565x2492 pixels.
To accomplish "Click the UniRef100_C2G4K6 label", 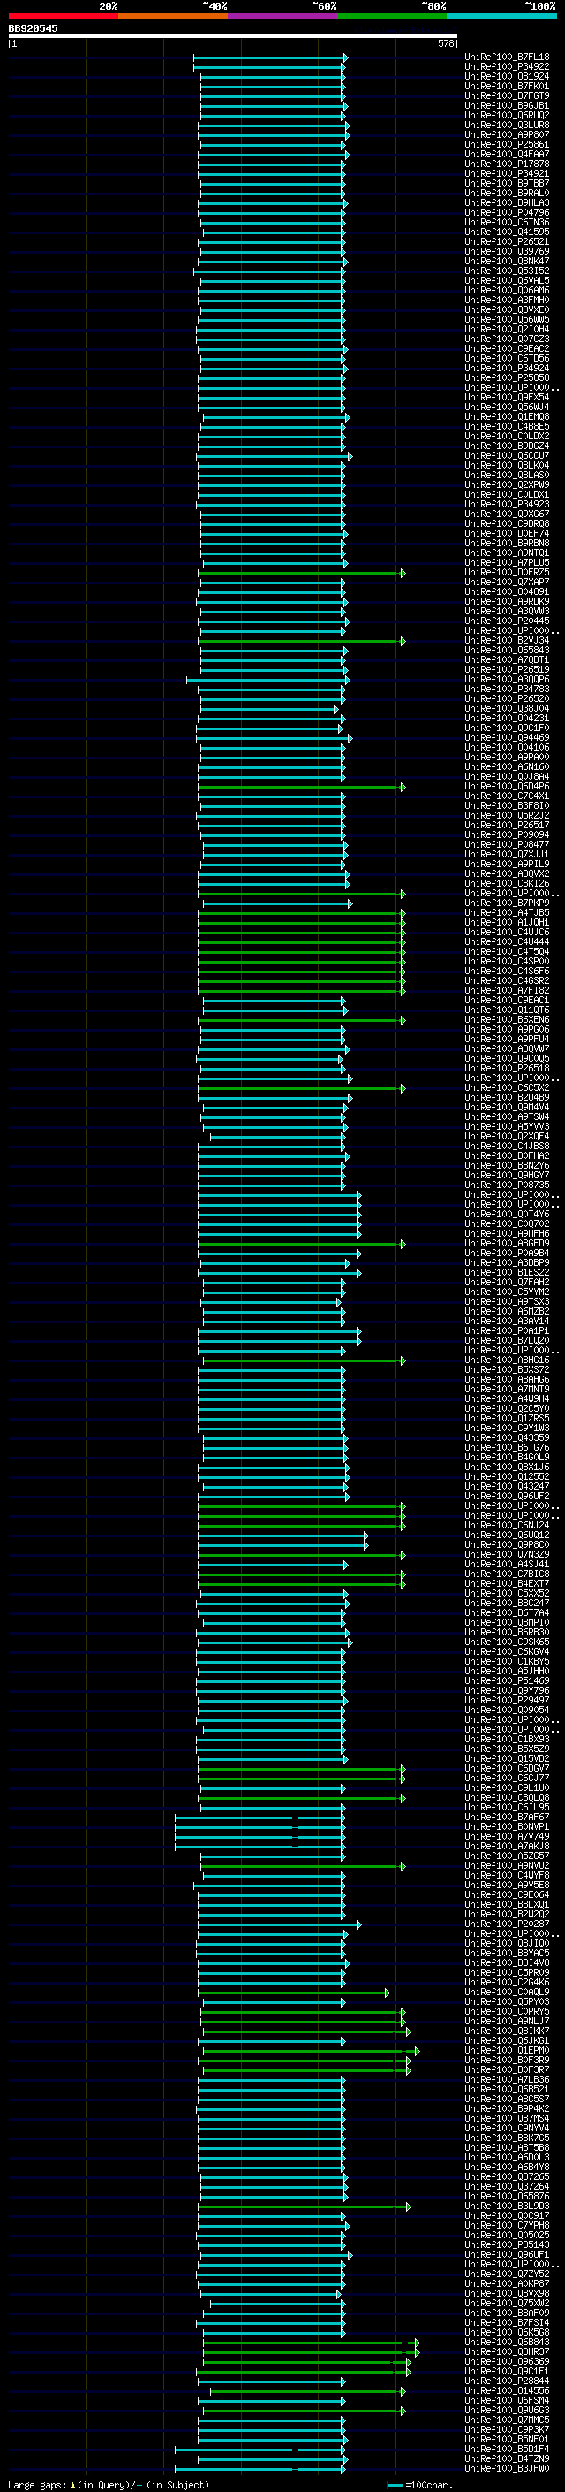I will pos(506,1982).
